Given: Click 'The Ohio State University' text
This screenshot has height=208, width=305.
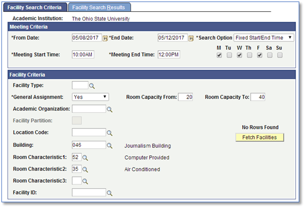Looking at the screenshot, I should [101, 19].
